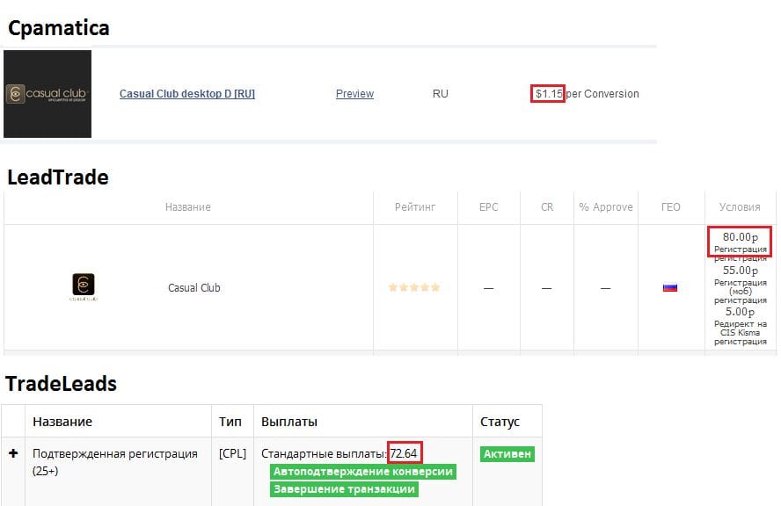781x506 pixels.
Task: Click the 5.00р redirect payout
Action: click(740, 312)
